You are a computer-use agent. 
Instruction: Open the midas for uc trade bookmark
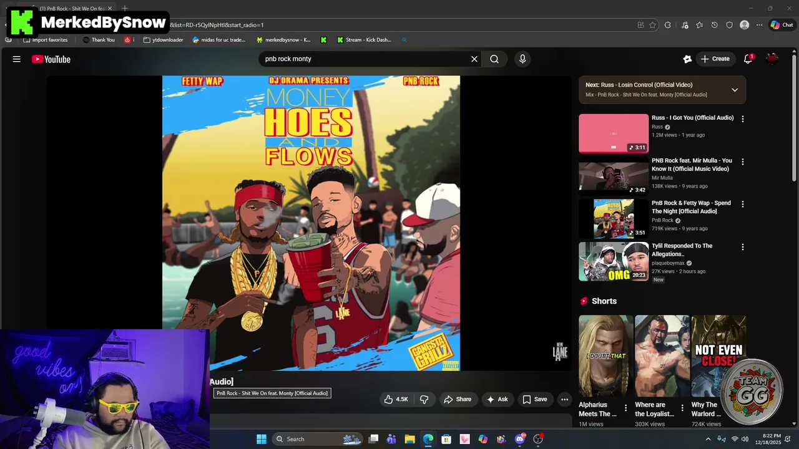click(x=218, y=40)
